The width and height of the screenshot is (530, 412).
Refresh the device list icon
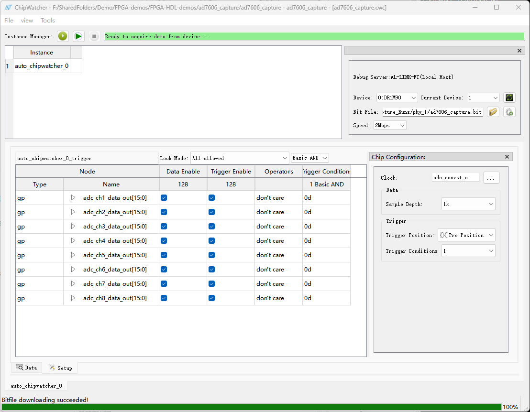coord(509,98)
